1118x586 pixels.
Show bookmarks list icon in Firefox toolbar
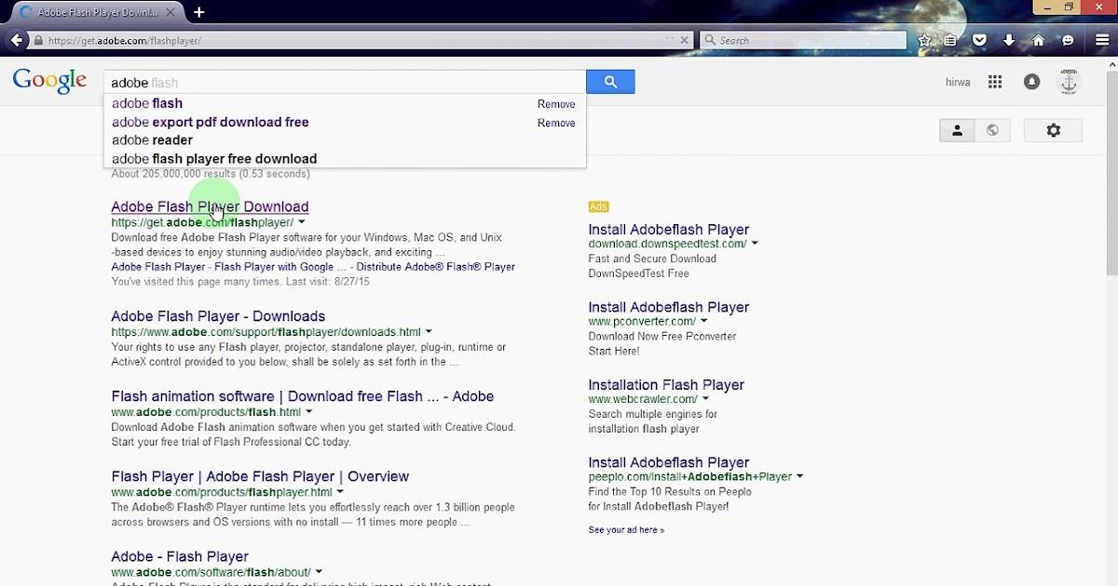pyautogui.click(x=950, y=41)
